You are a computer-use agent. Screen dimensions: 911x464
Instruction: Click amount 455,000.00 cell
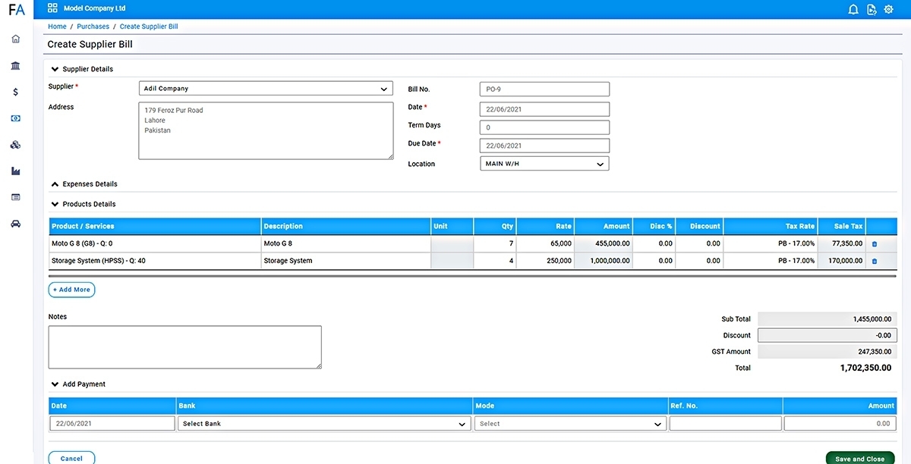tap(604, 244)
